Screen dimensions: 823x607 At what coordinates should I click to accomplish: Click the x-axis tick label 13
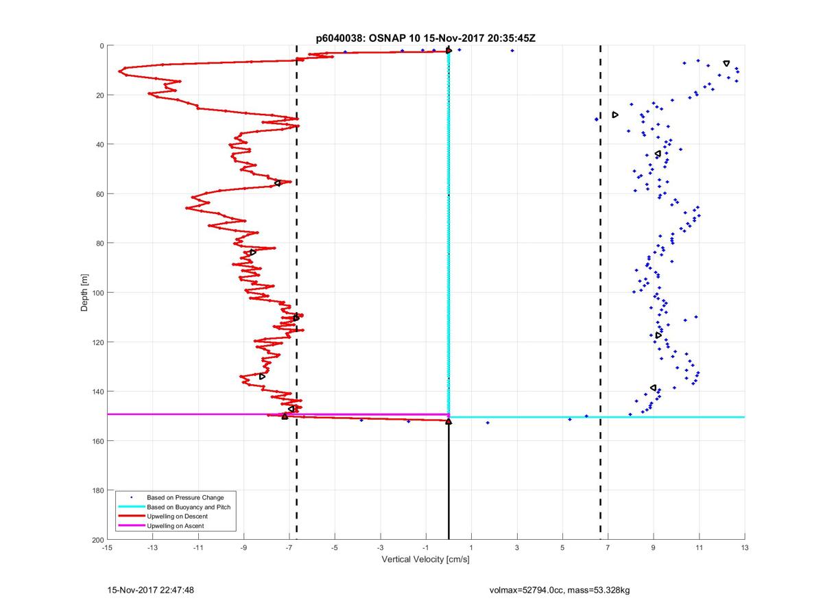pyautogui.click(x=745, y=548)
